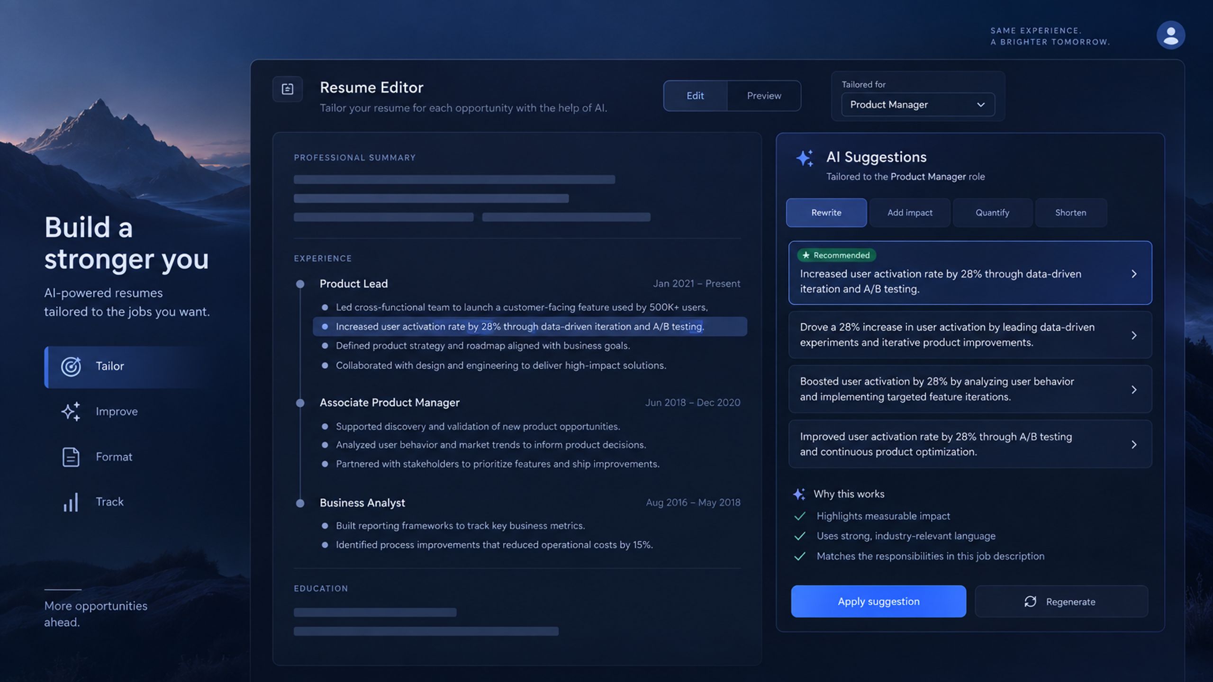This screenshot has width=1213, height=682.
Task: Click the Track bar chart icon
Action: click(71, 502)
